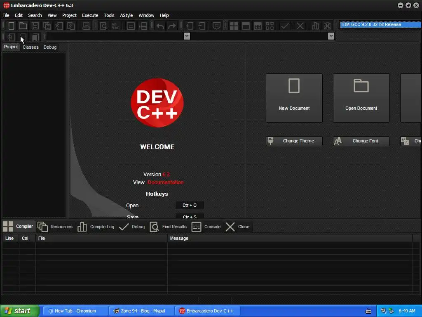Open the Help menu
This screenshot has width=422, height=317.
[x=164, y=15]
